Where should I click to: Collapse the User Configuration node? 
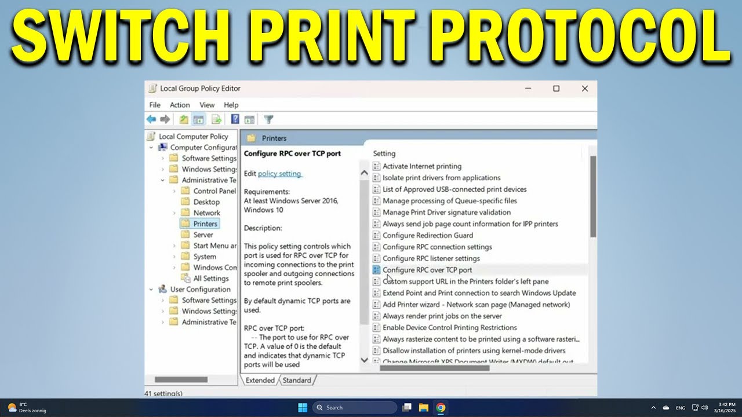(151, 290)
